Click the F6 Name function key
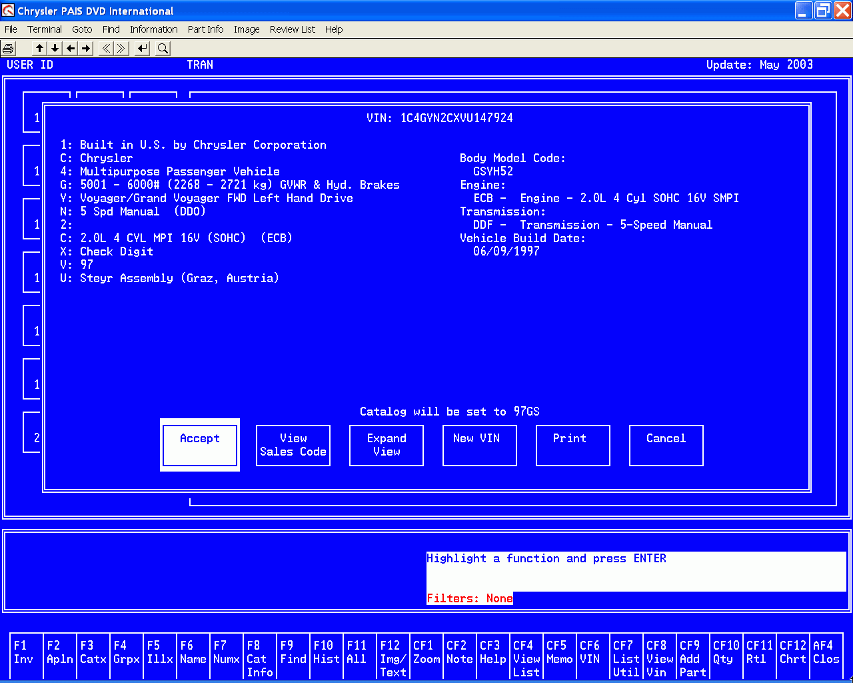 tap(193, 657)
